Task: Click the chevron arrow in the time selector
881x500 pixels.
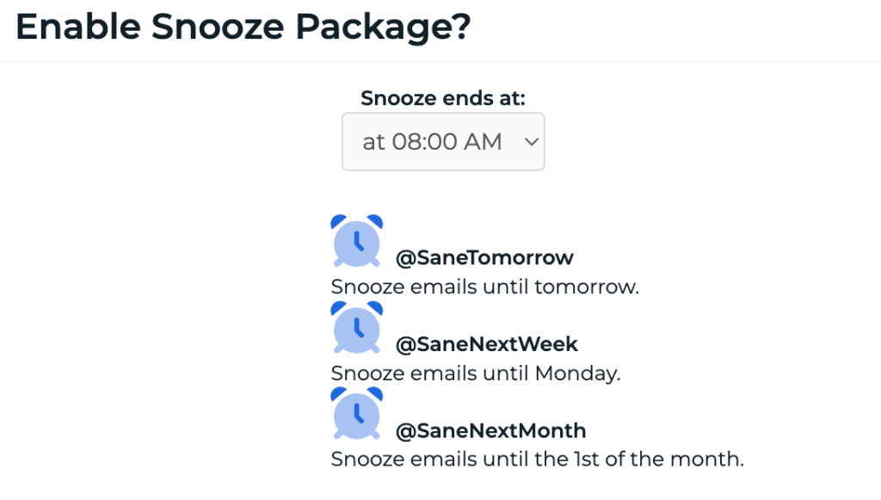Action: [x=531, y=142]
